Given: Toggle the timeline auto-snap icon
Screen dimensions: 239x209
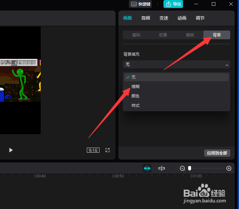Looking at the screenshot, I should coord(147,168).
